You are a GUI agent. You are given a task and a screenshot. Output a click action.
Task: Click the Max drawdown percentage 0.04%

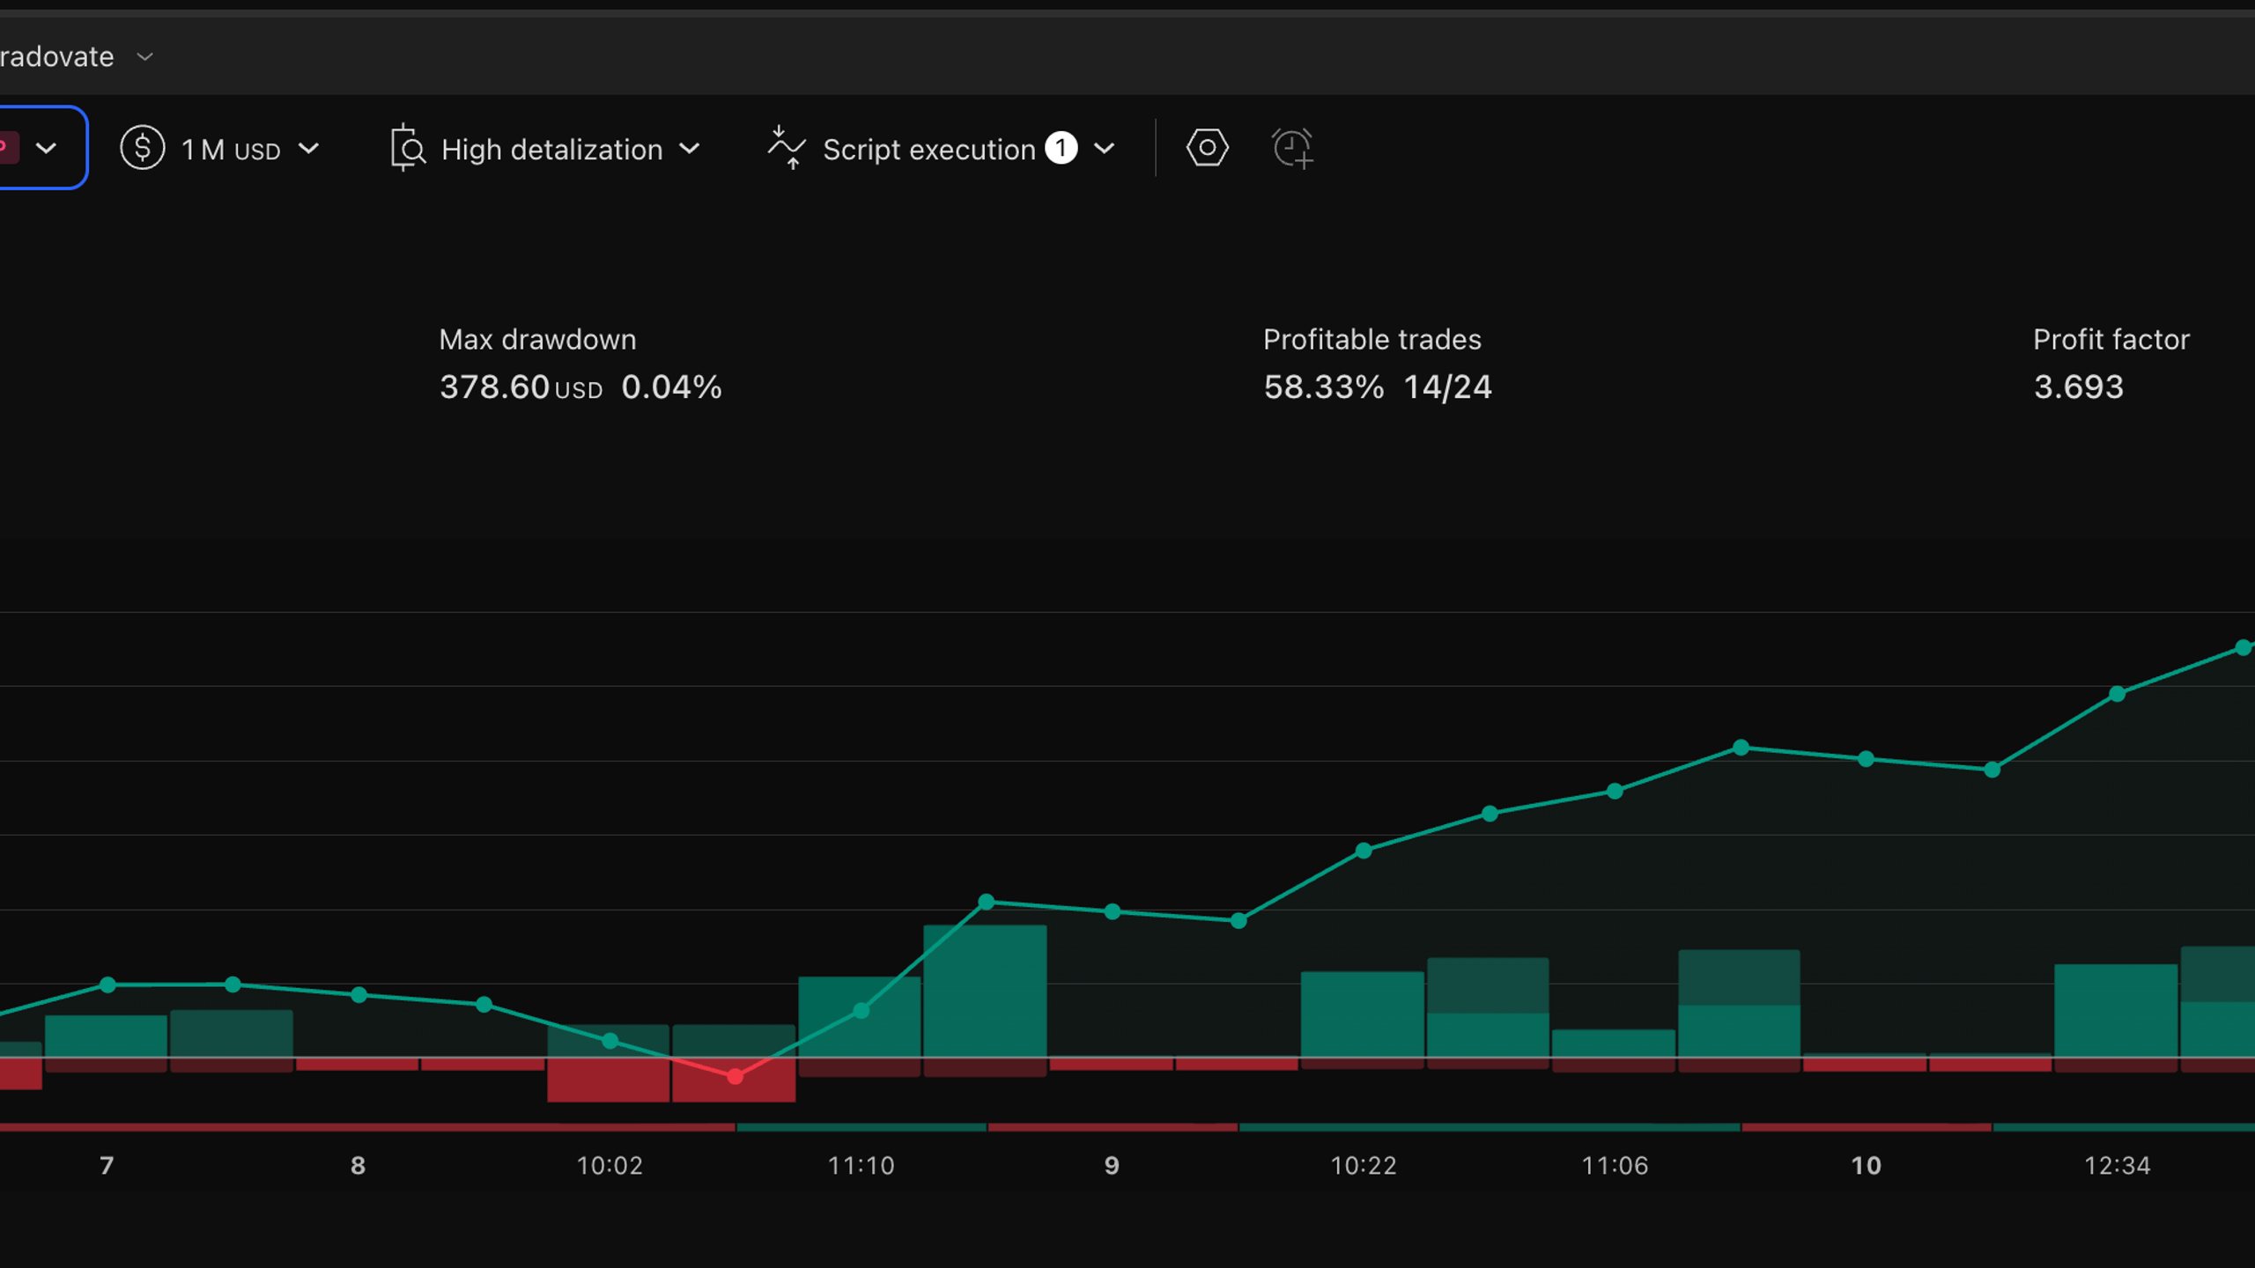(671, 387)
